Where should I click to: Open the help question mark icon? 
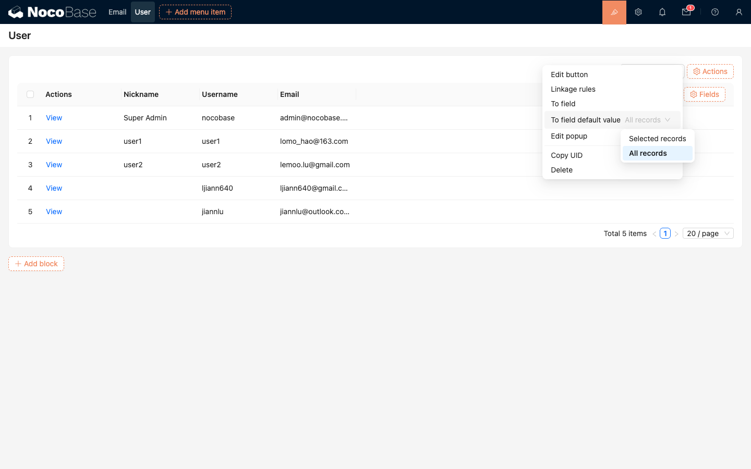click(x=714, y=12)
